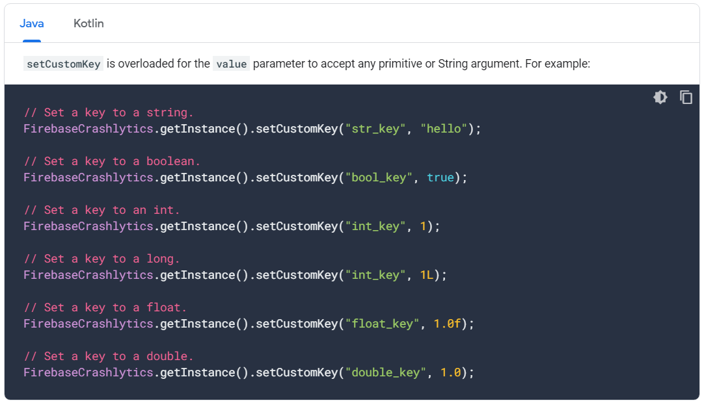Image resolution: width=704 pixels, height=403 pixels.
Task: Click the 1.0 double value
Action: click(x=450, y=372)
